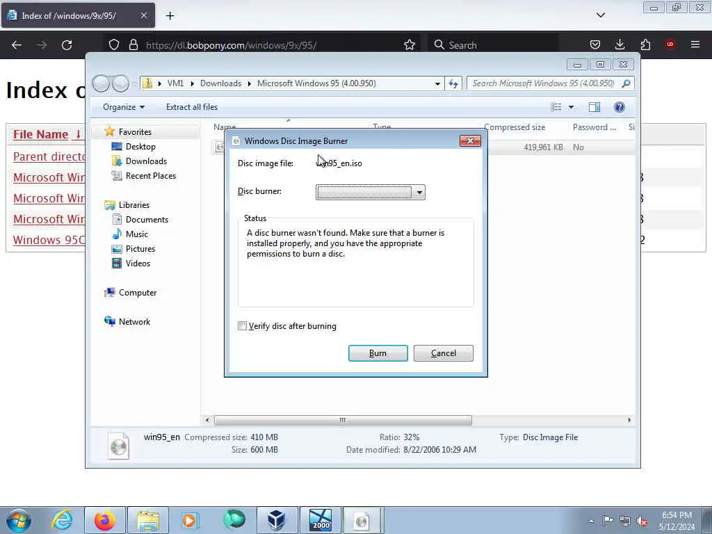This screenshot has width=712, height=534.
Task: Open Firefox Pocket icon
Action: [x=595, y=44]
